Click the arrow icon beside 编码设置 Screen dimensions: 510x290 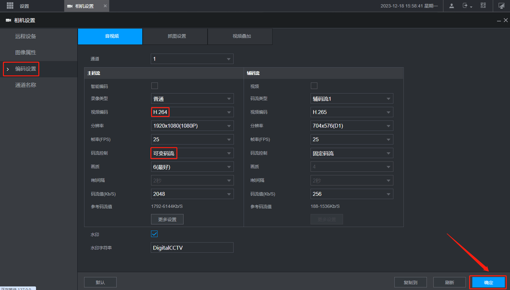tap(8, 69)
